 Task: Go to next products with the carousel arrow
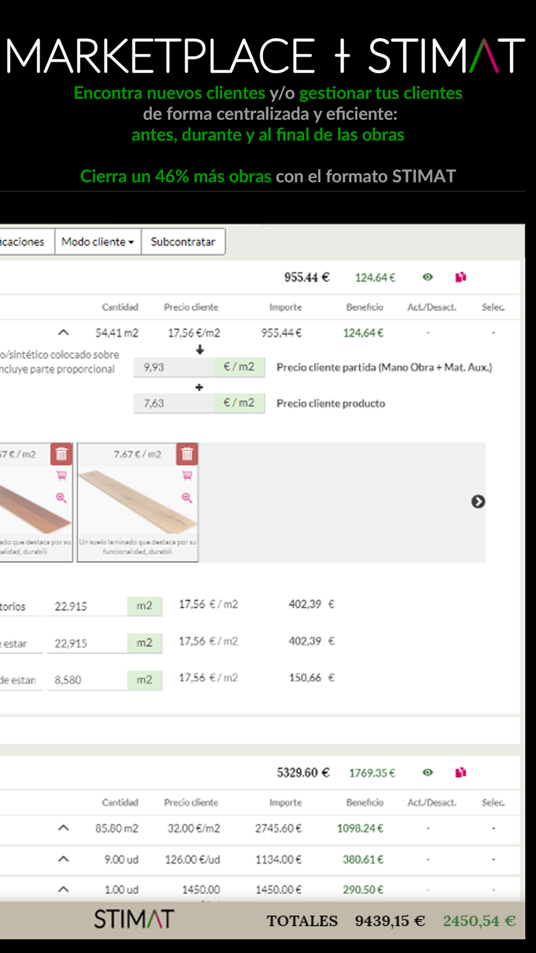pos(478,502)
